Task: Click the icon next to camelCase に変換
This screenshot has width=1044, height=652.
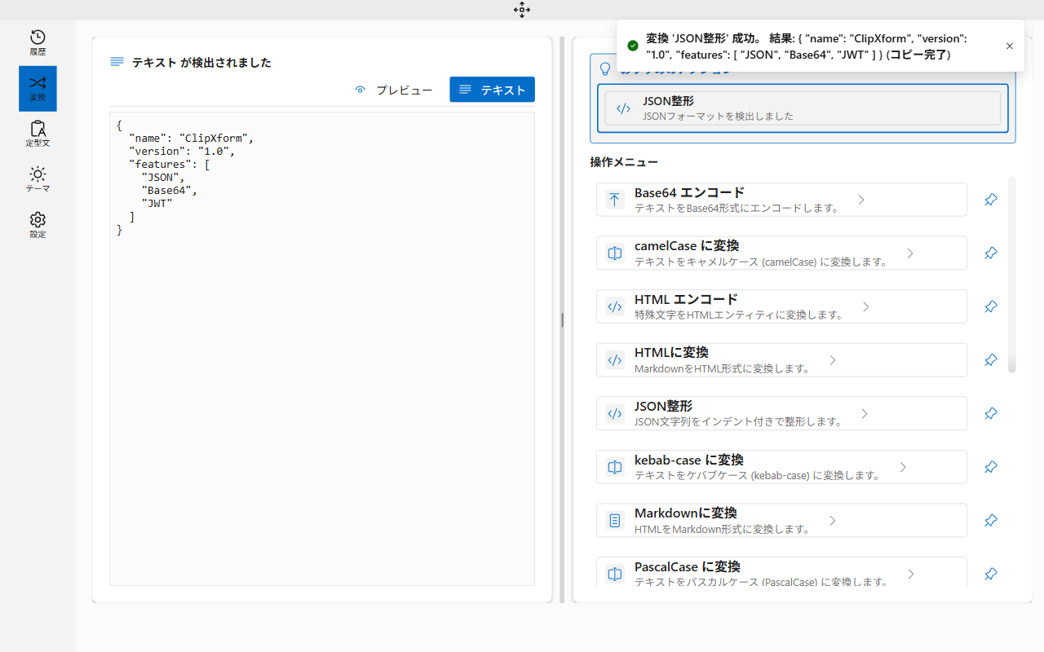Action: [614, 253]
